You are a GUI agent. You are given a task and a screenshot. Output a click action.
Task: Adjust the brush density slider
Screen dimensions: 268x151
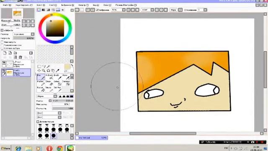(63, 108)
